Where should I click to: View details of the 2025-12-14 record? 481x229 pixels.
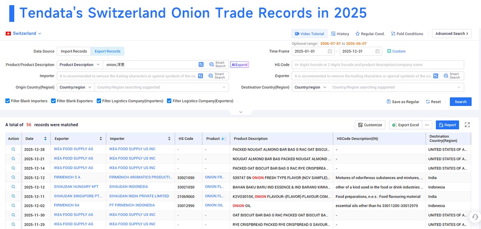click(13, 168)
